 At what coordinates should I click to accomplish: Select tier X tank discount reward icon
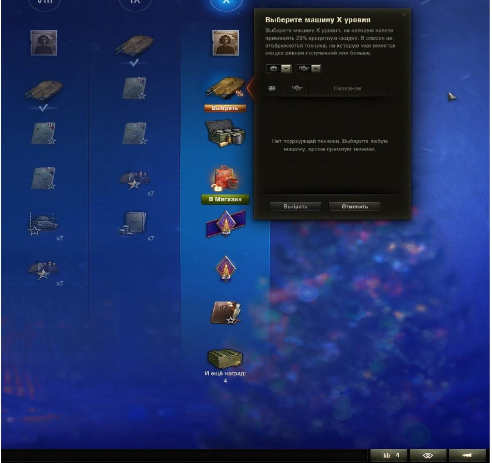coord(226,87)
